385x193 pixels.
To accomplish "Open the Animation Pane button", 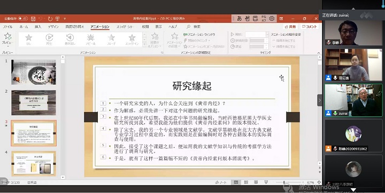I will 199,35.
